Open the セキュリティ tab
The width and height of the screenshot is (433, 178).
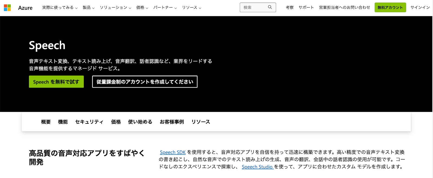tap(89, 122)
